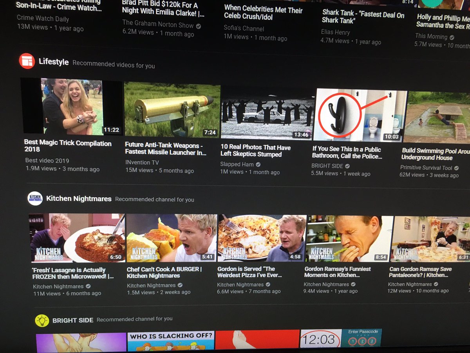Open 'When Celebrities Met Their Celeb Crush/Idol' title
The image size is (470, 353).
point(263,12)
